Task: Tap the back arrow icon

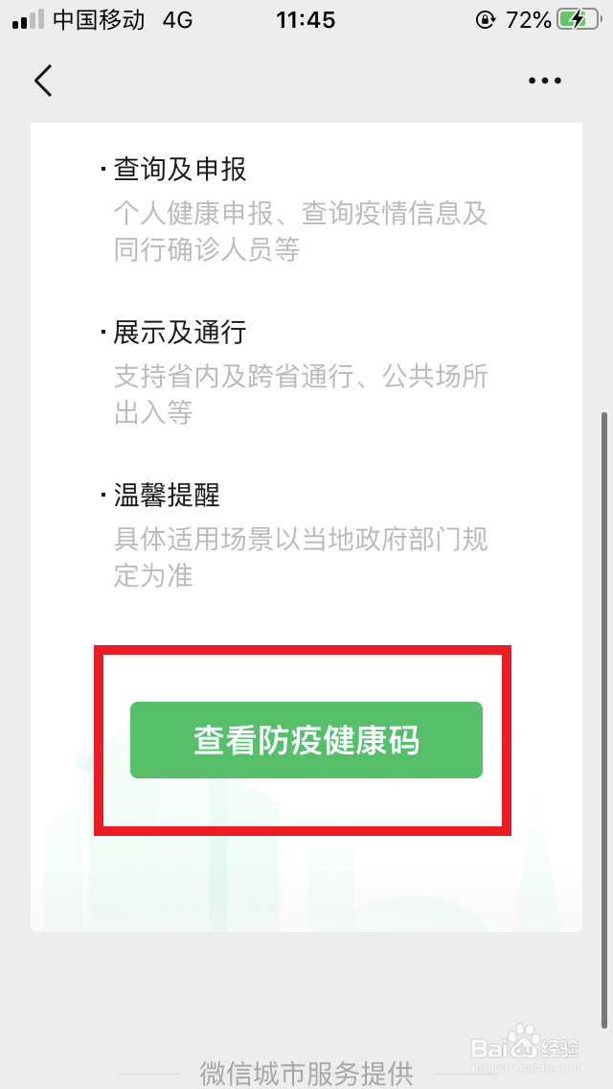Action: click(x=43, y=81)
